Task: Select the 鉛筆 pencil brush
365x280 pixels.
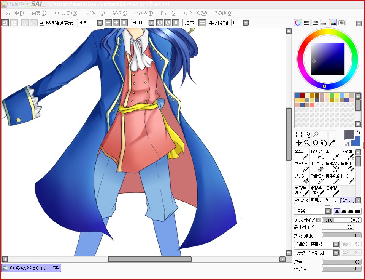Action: pos(302,155)
